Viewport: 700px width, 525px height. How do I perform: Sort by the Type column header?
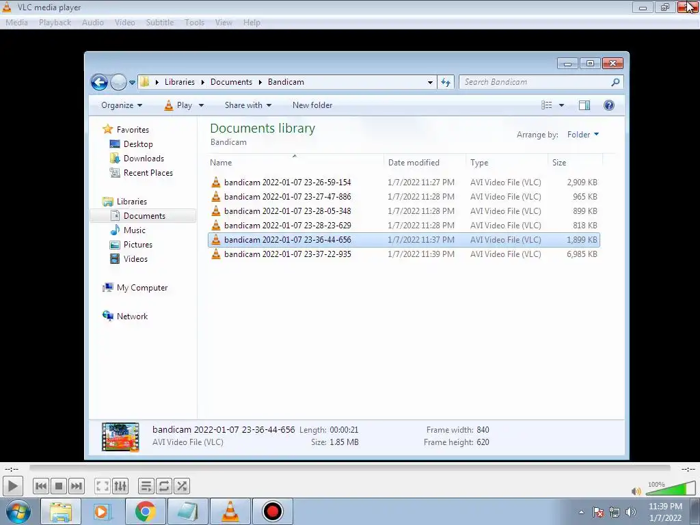[x=507, y=163]
